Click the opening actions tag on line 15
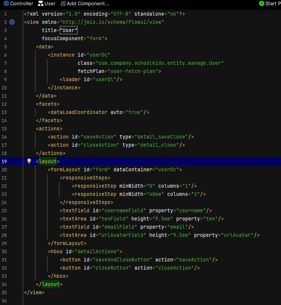This screenshot has height=305, width=281. 49,129
